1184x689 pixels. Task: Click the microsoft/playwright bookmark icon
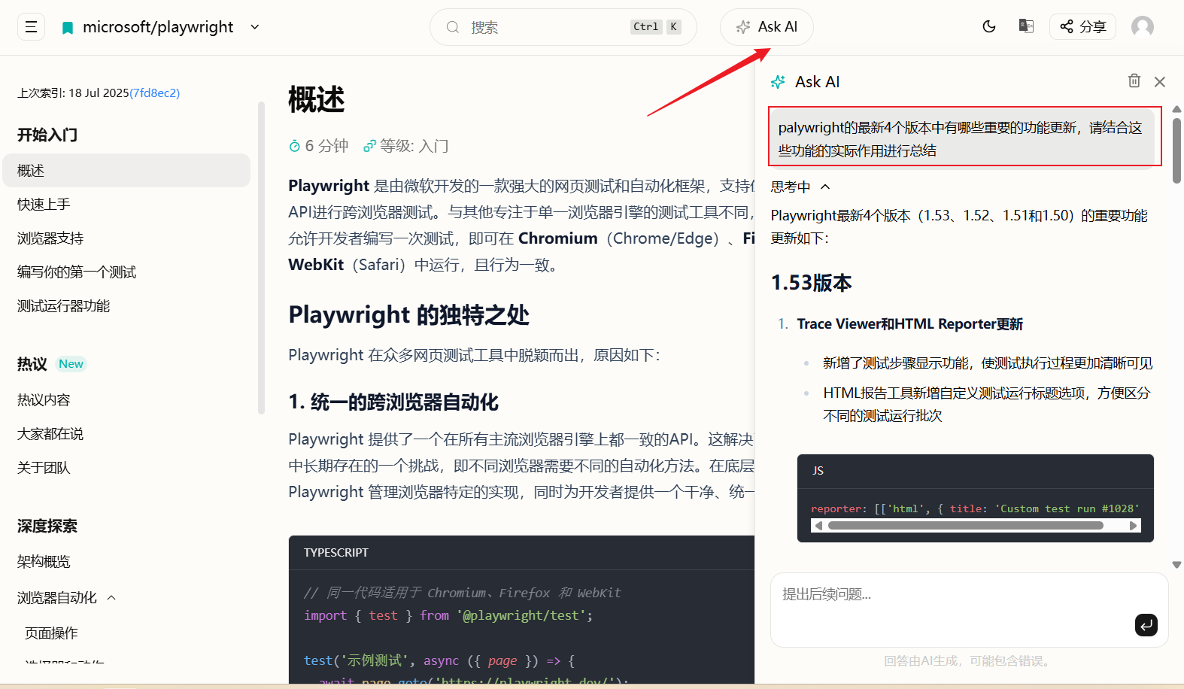pyautogui.click(x=68, y=28)
